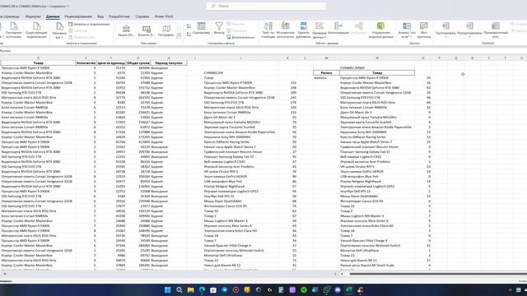Open Запросы и подключения pane

[x=89, y=24]
